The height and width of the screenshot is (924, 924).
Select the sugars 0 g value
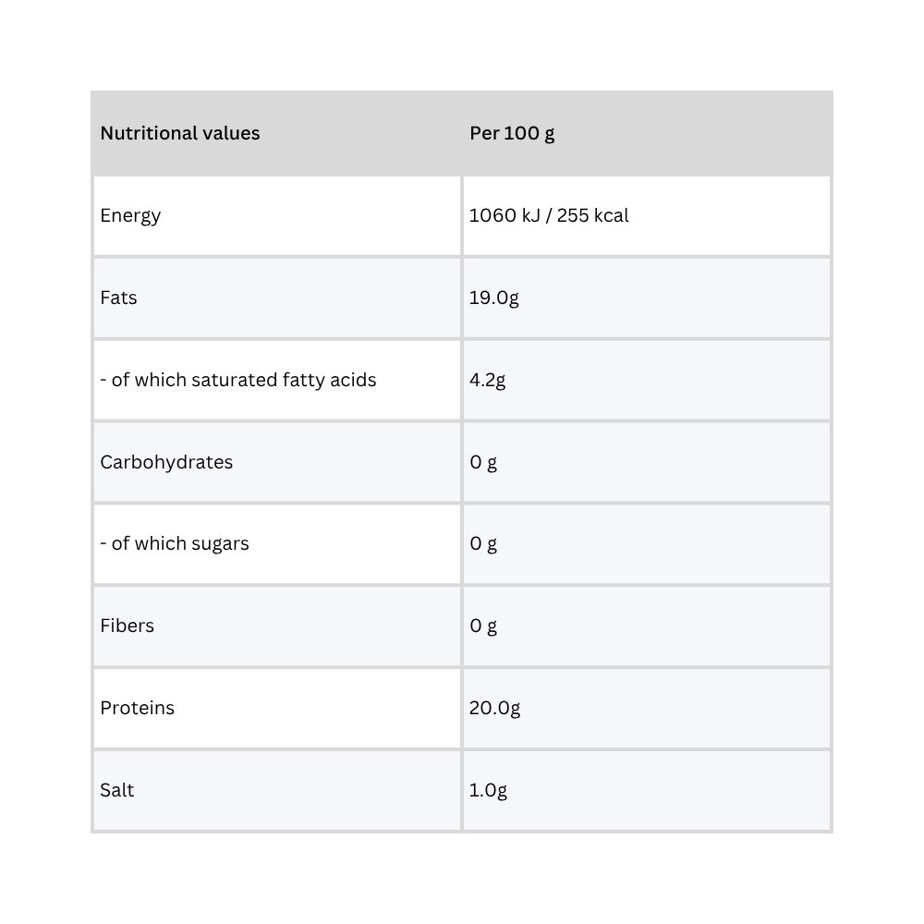point(483,544)
